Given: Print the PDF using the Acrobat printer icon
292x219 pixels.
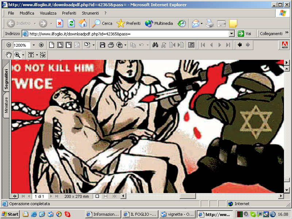Looking at the screenshot, I should coord(111,45).
